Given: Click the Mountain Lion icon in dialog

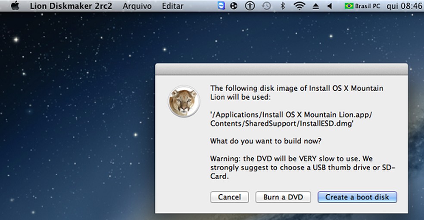Looking at the screenshot, I should [x=184, y=102].
